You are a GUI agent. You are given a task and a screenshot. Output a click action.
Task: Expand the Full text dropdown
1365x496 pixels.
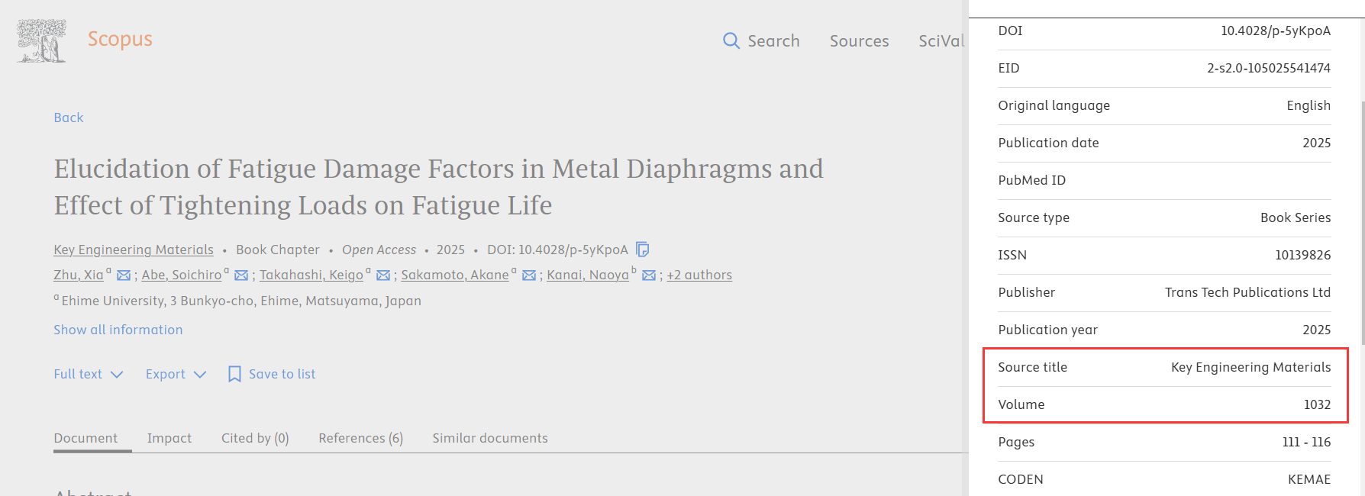(x=88, y=374)
